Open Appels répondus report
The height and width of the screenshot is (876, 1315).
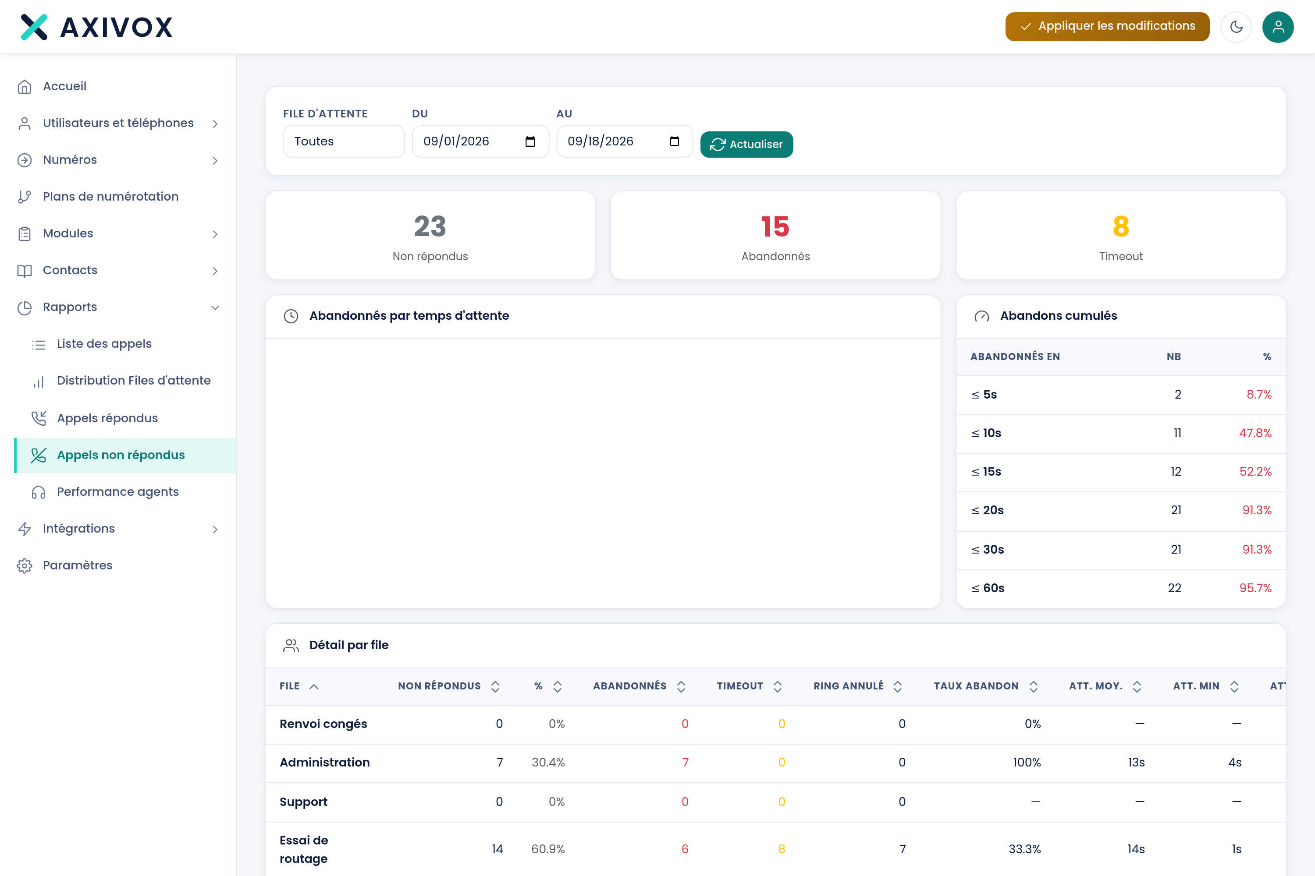coord(107,418)
